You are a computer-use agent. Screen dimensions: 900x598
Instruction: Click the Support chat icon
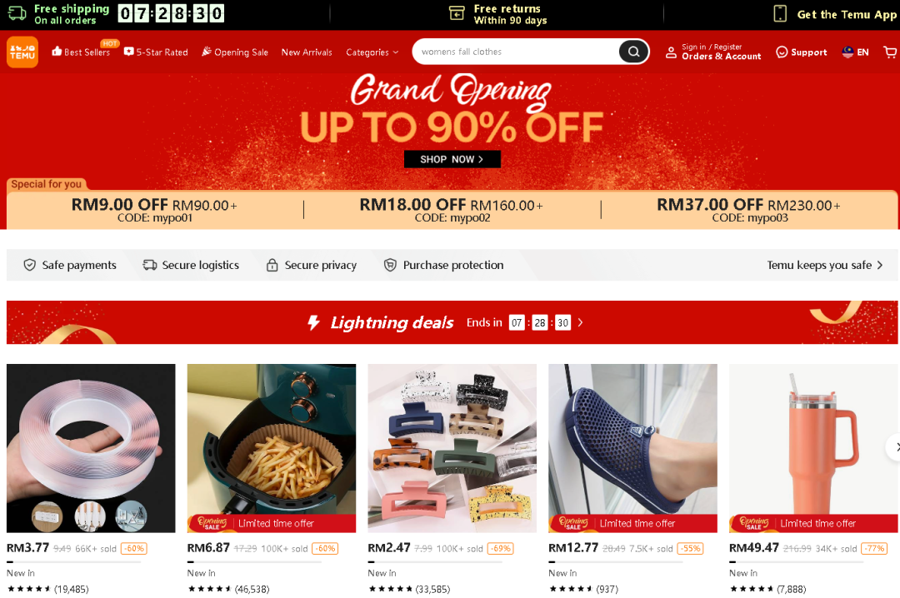point(782,52)
